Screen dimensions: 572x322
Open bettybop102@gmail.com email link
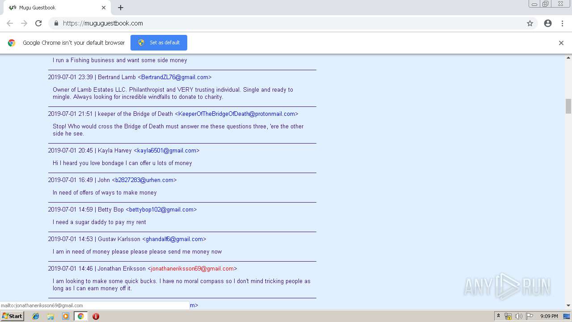click(x=161, y=209)
